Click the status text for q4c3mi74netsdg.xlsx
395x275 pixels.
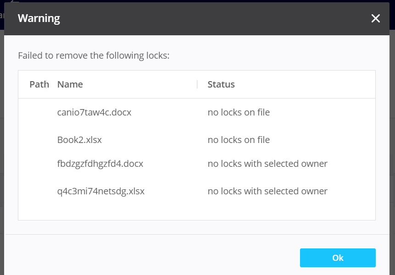pos(267,191)
